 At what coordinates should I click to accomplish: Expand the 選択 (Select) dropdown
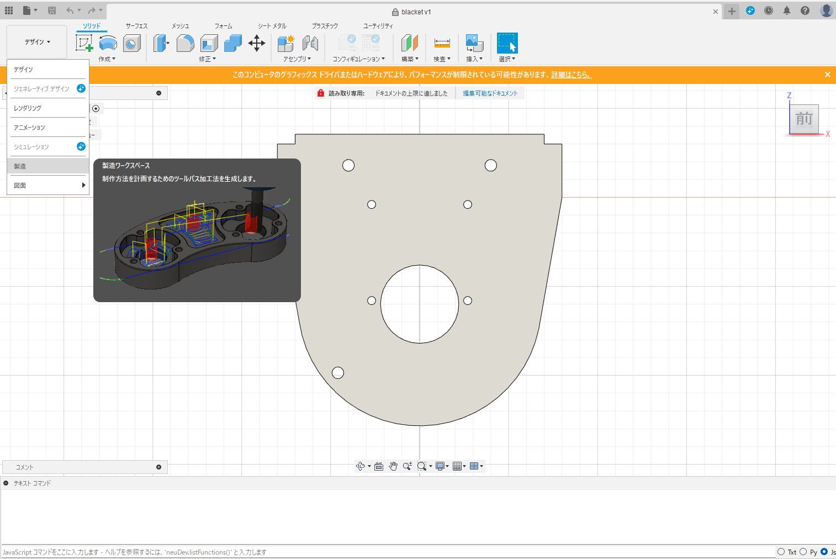click(507, 59)
